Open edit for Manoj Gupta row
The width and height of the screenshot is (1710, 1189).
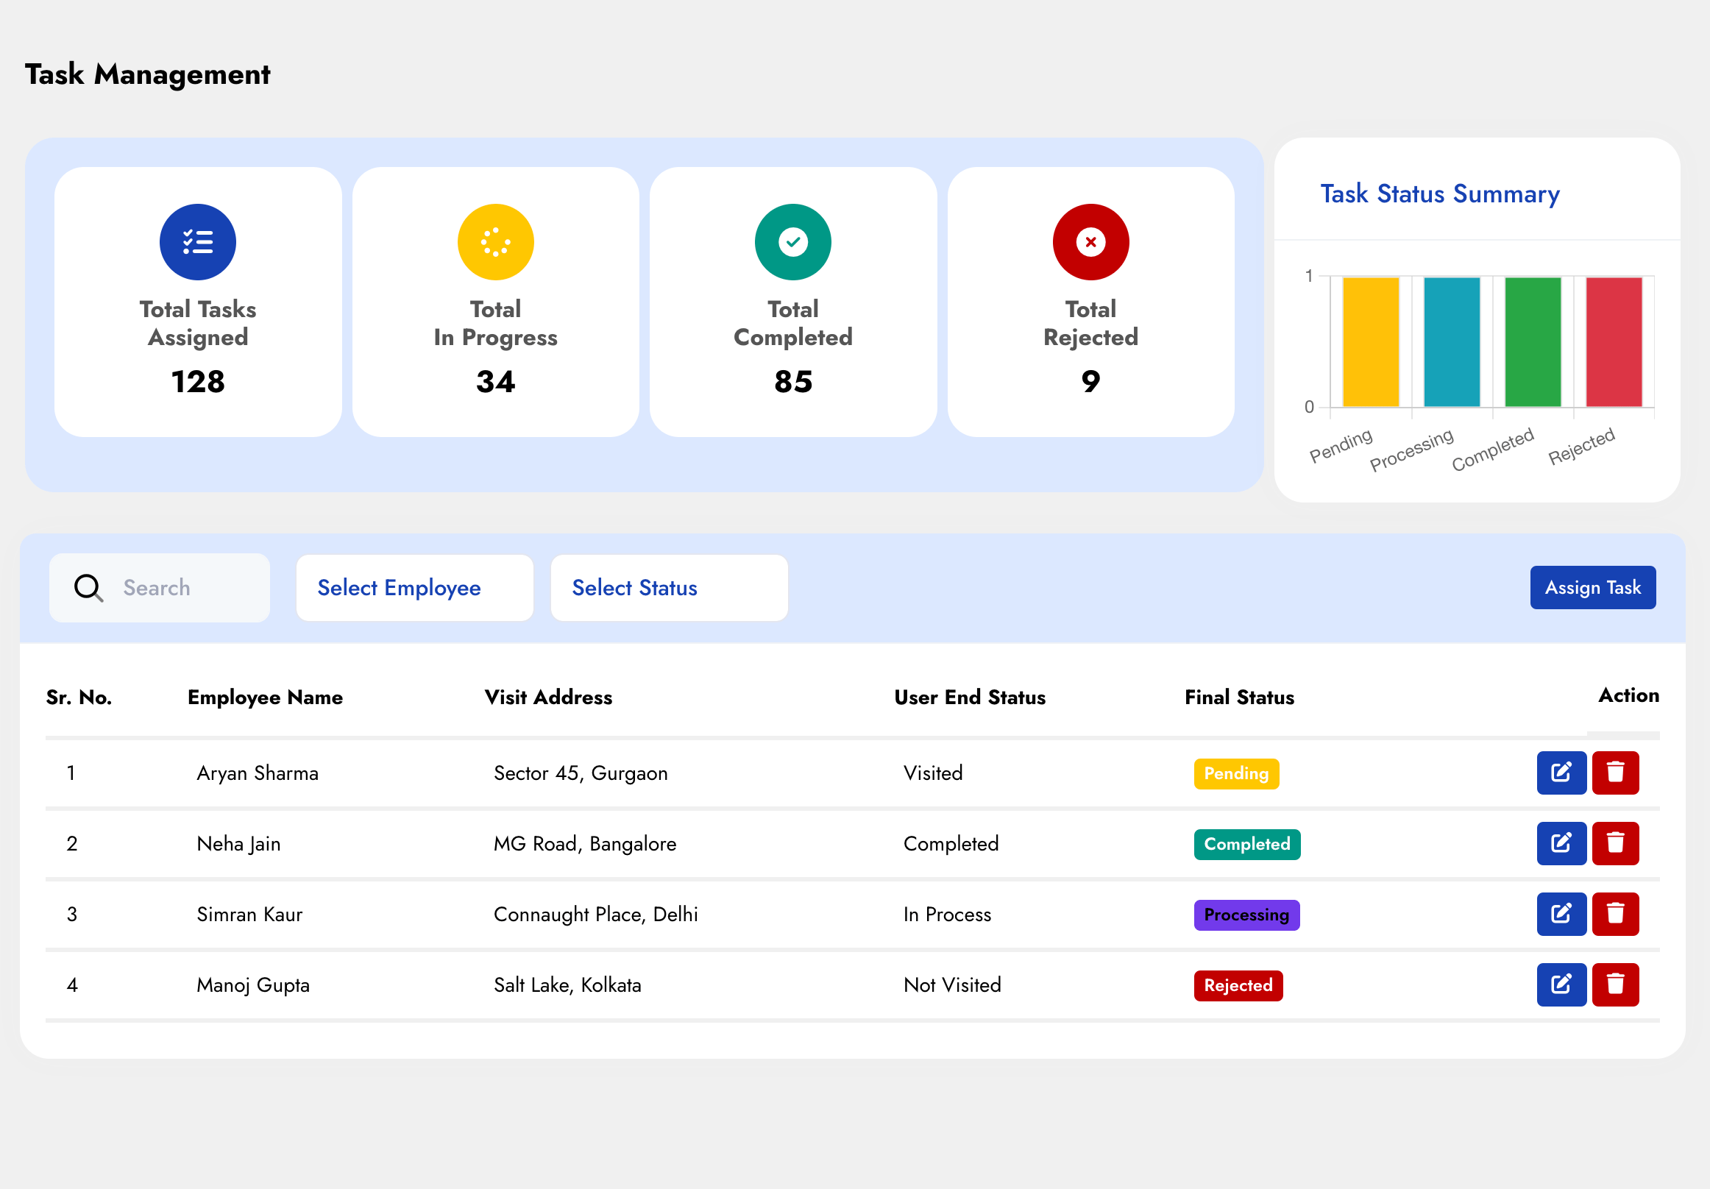click(1561, 985)
